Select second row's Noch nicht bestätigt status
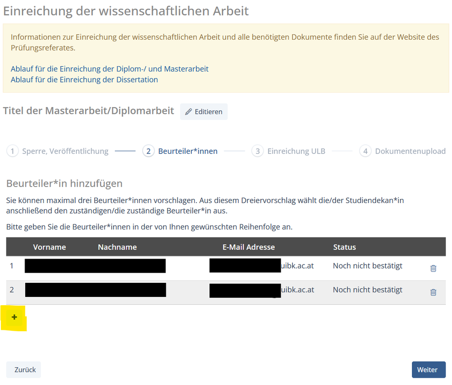 pos(367,290)
